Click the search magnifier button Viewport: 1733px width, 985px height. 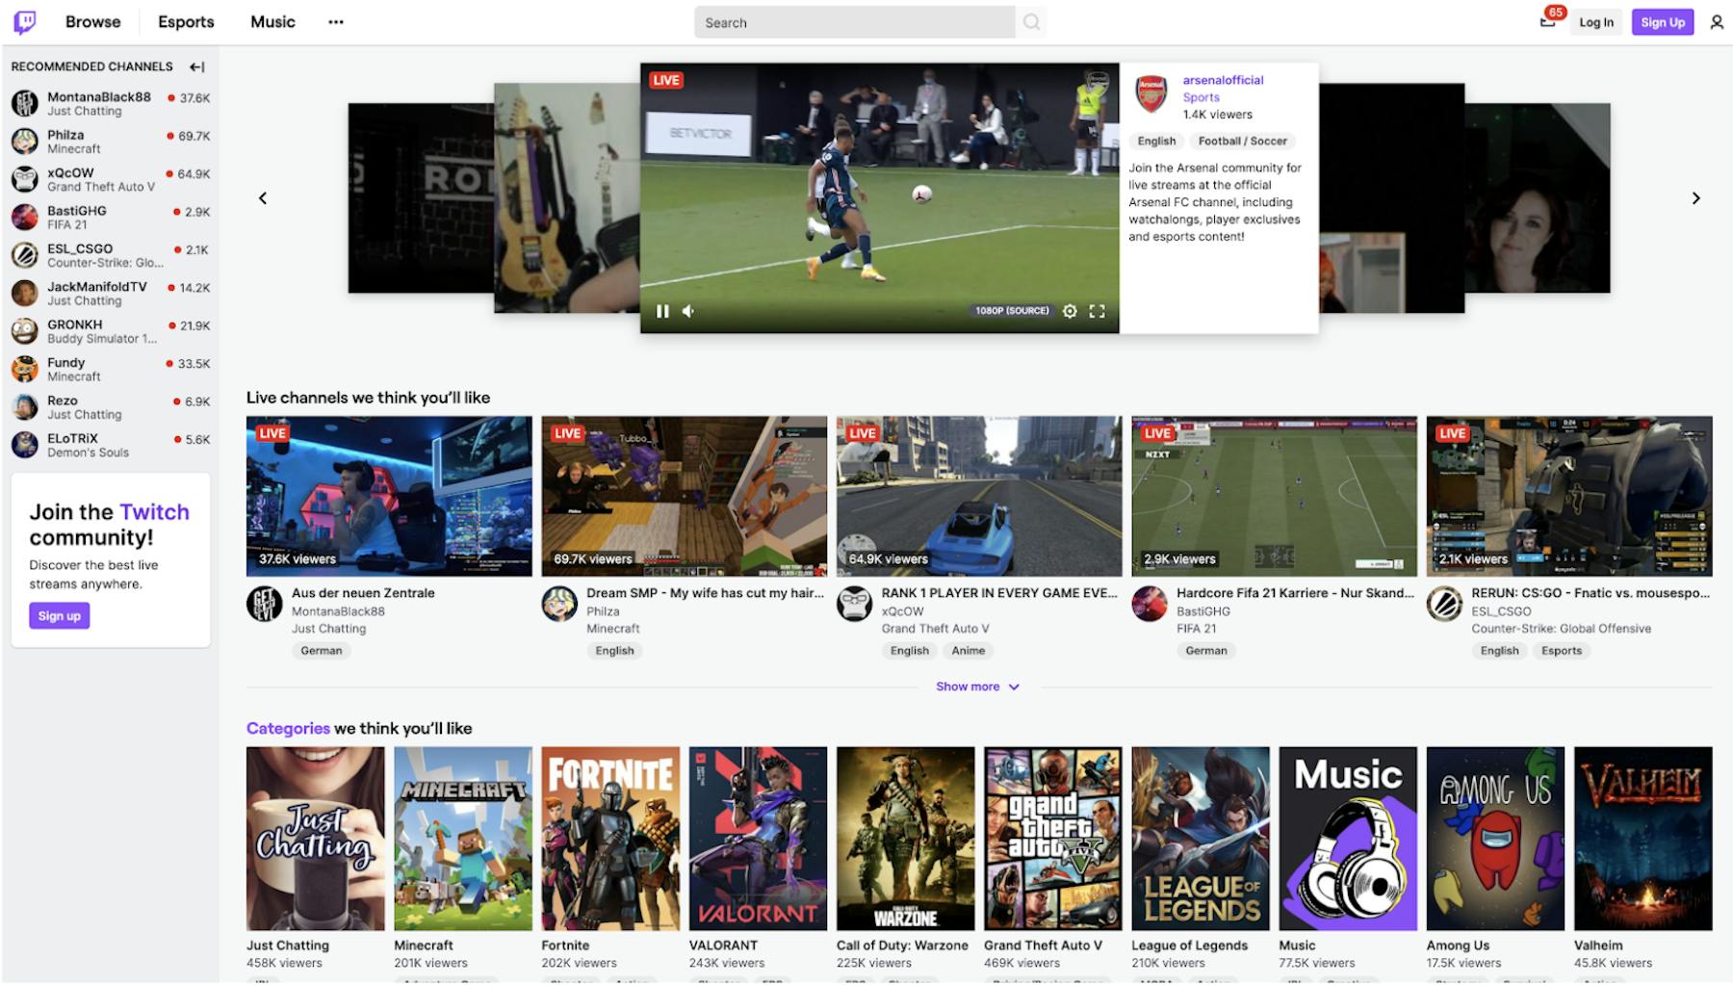1031,22
